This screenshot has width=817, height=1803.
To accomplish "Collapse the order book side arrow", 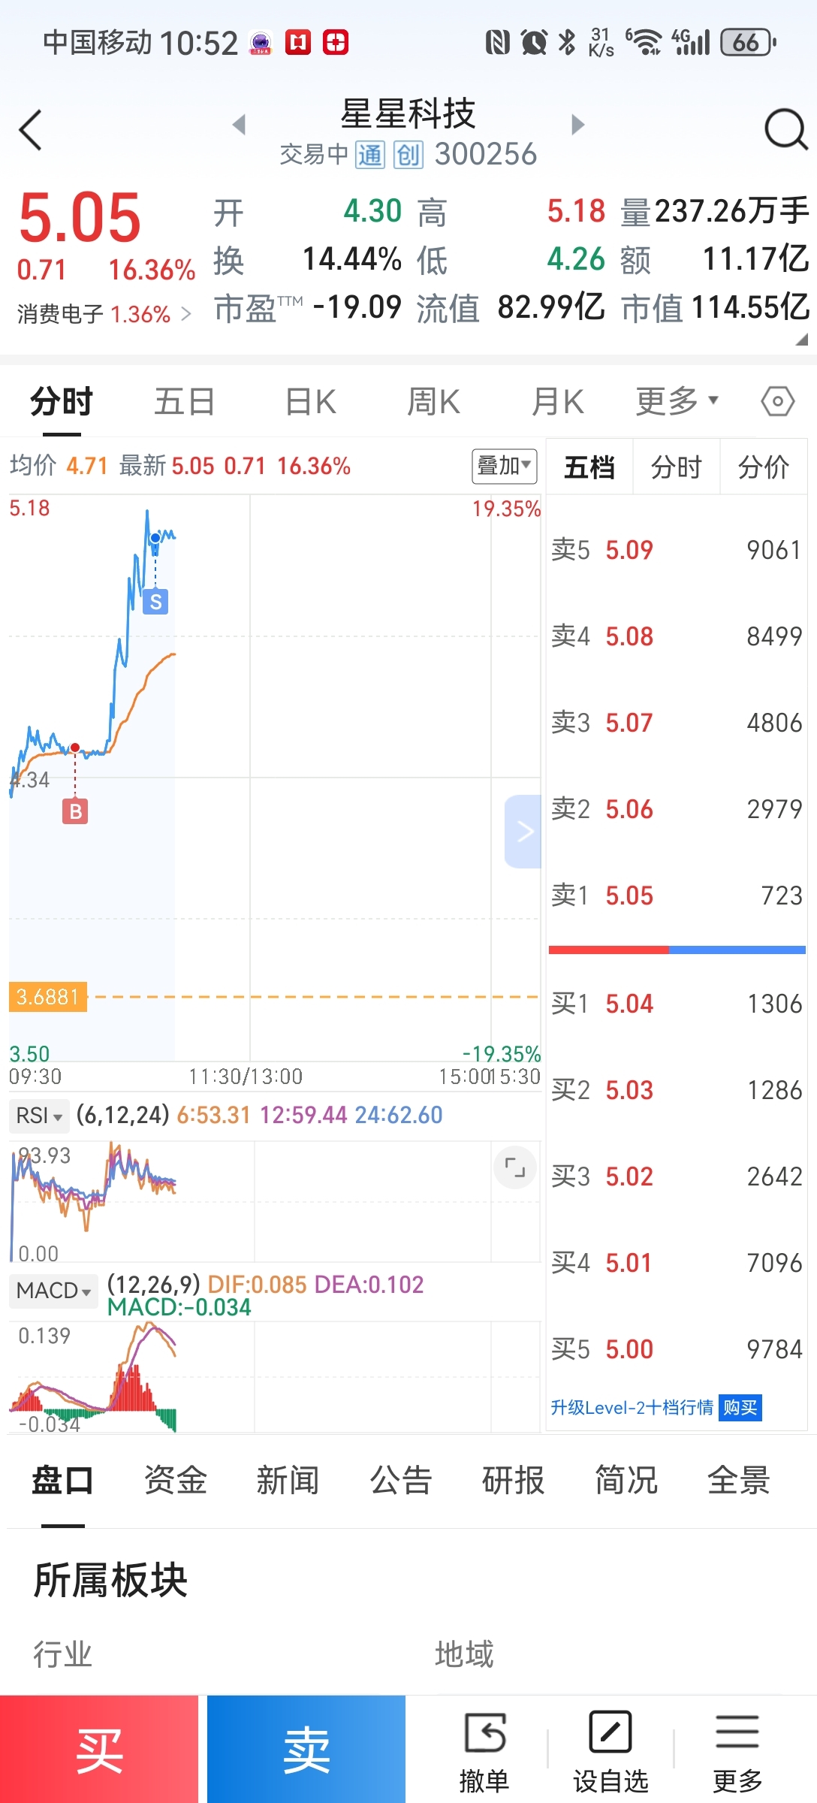I will 523,831.
